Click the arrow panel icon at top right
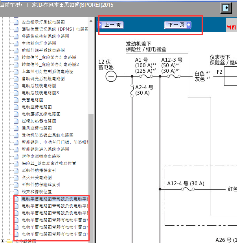Screen dimensions: 237x243 (226, 8)
